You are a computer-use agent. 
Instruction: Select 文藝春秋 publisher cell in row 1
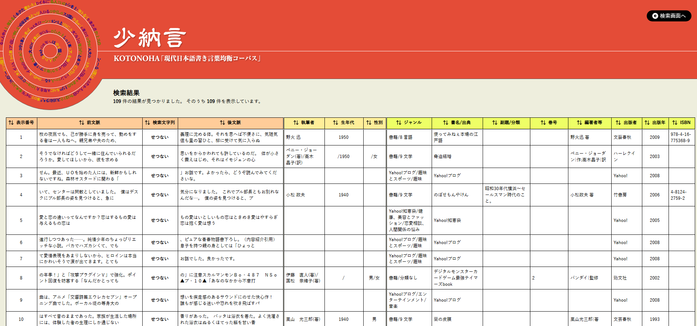[626, 137]
